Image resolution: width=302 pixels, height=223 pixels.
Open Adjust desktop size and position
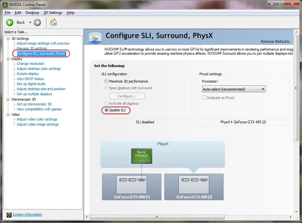point(41,89)
